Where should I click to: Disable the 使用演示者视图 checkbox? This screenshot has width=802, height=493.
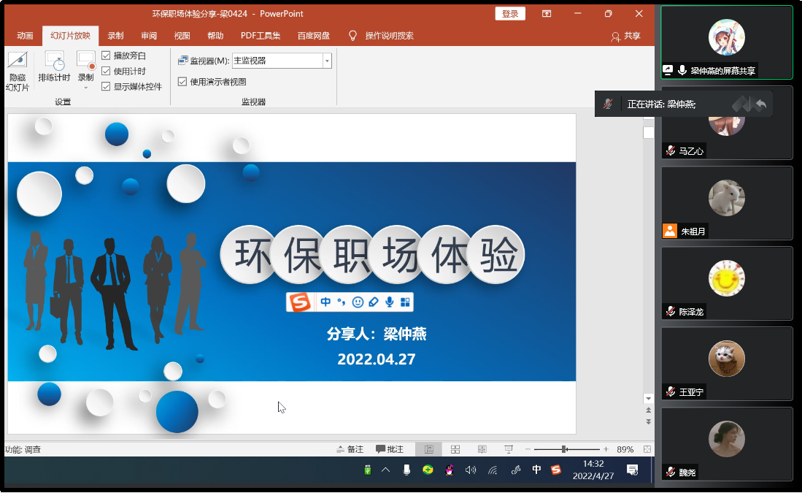pos(182,82)
